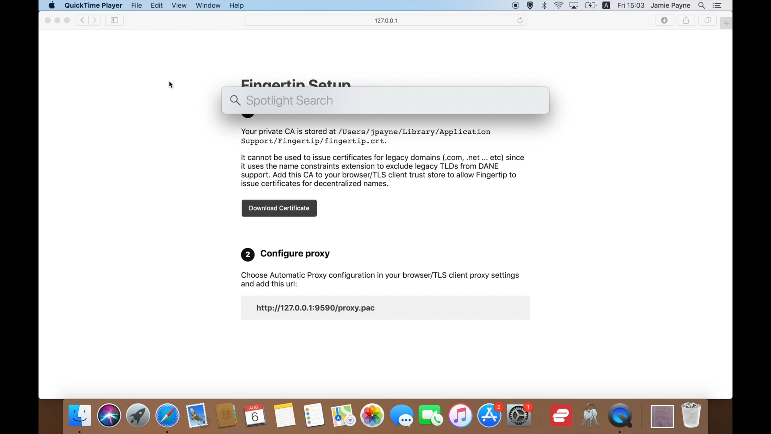
Task: Open the Trash in the Dock
Action: 691,415
